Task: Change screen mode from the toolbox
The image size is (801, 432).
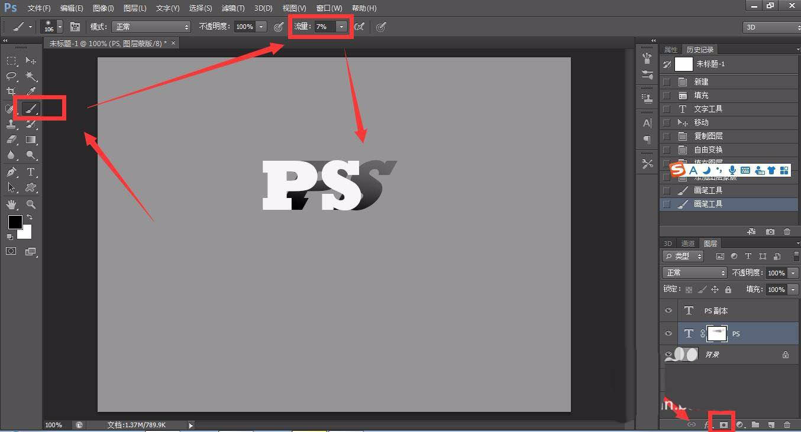Action: click(31, 251)
